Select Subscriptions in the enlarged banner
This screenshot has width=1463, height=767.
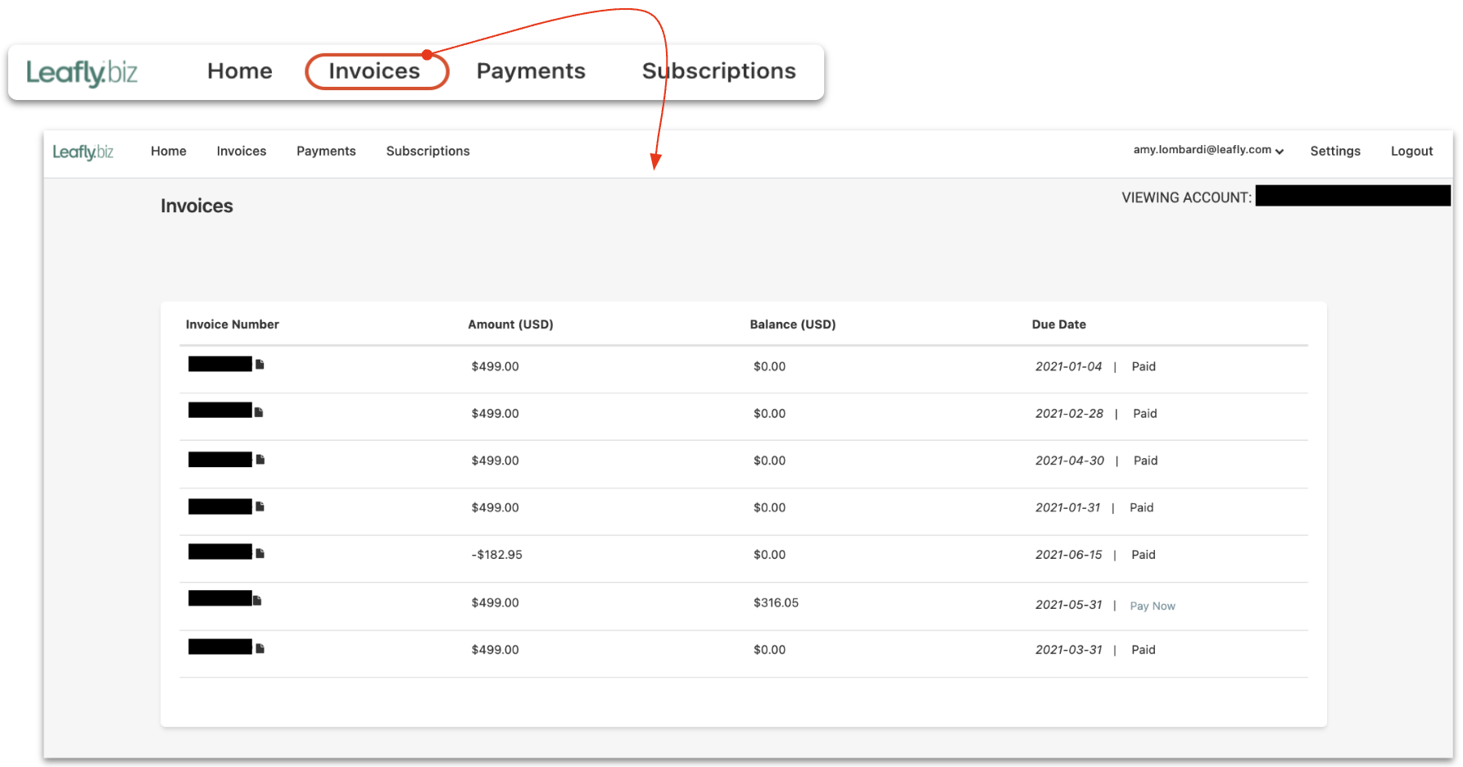click(719, 71)
